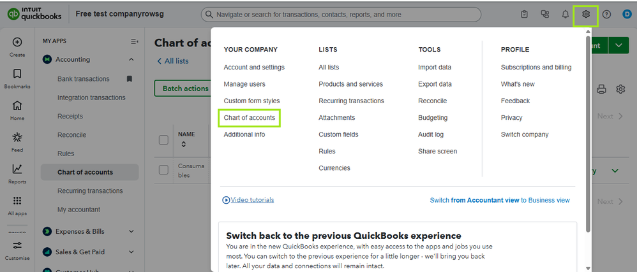Click the Video tutorials play icon
The height and width of the screenshot is (272, 637).
click(x=227, y=200)
